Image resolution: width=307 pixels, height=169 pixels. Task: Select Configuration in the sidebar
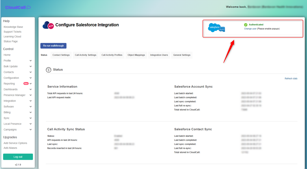11,78
